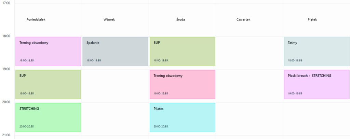The image size is (350, 139).
Task: Select Wednesday's pink Trening obwodowy class
Action: coord(182,84)
